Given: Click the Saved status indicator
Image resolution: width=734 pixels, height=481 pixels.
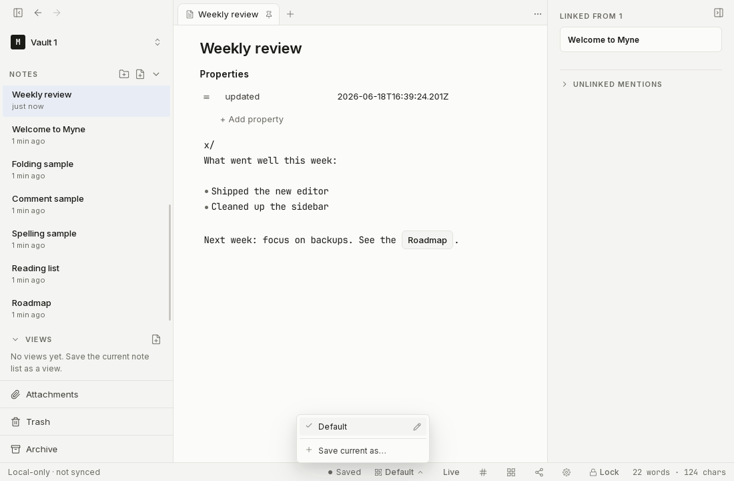Looking at the screenshot, I should pos(344,472).
